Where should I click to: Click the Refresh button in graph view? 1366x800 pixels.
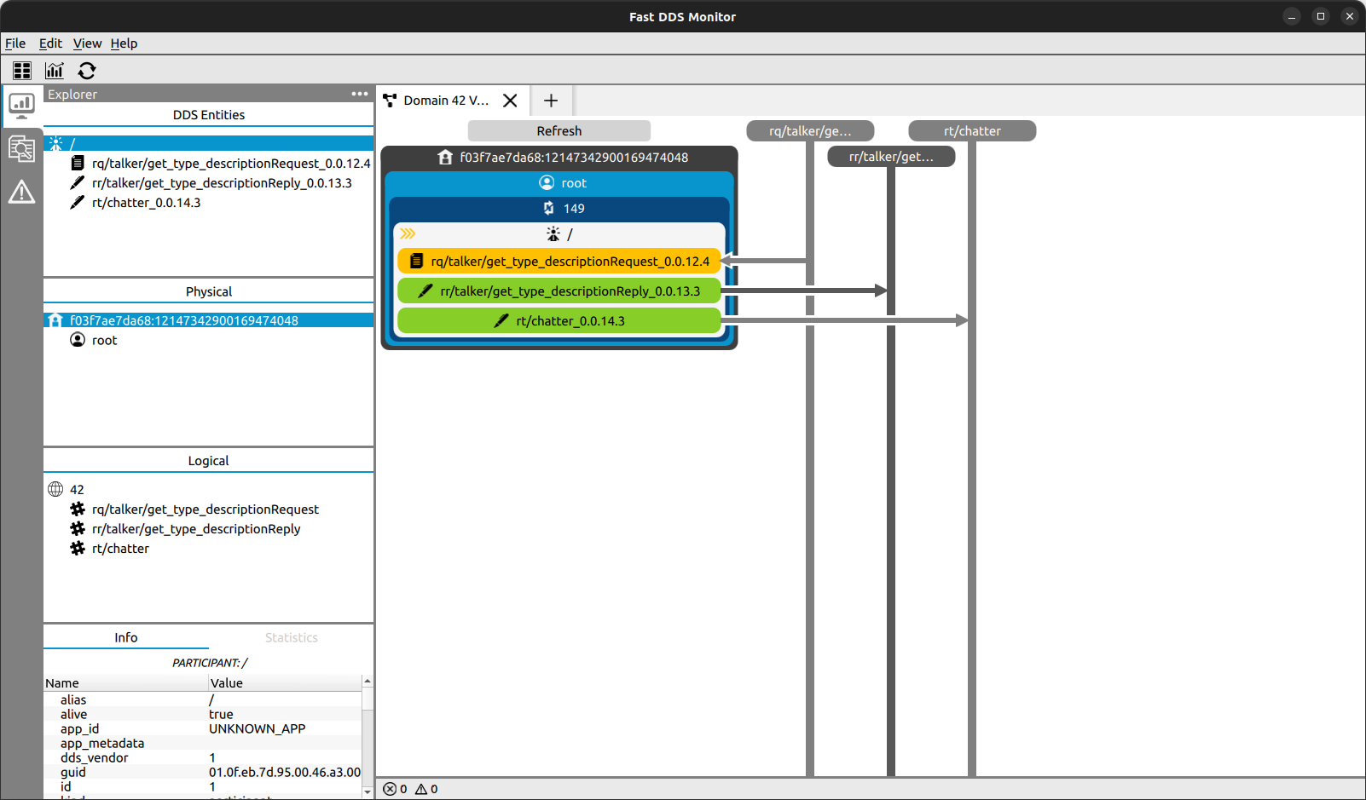click(559, 130)
